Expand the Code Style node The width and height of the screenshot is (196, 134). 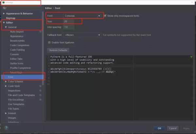click(6, 86)
